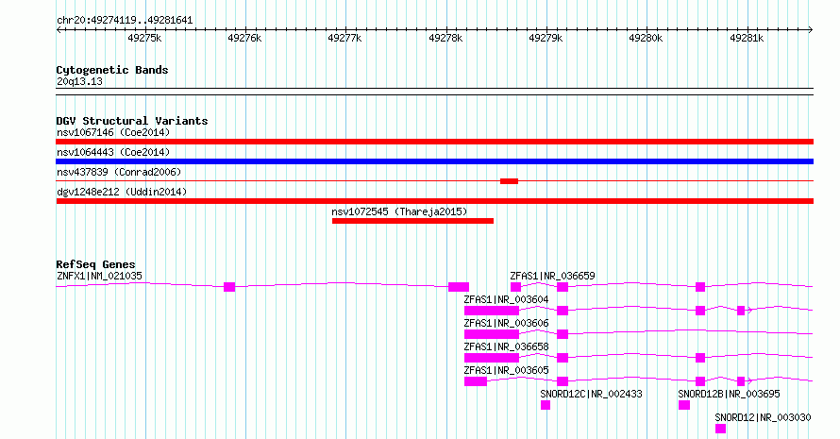Click the red bar of dgv1248e212
Screen dimensions: 840x439
click(x=434, y=201)
